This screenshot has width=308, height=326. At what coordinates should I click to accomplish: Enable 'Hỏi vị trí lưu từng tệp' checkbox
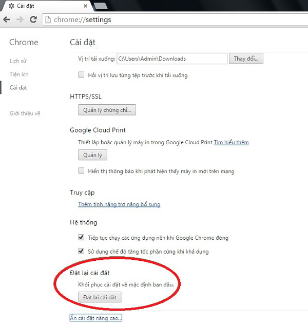point(81,75)
